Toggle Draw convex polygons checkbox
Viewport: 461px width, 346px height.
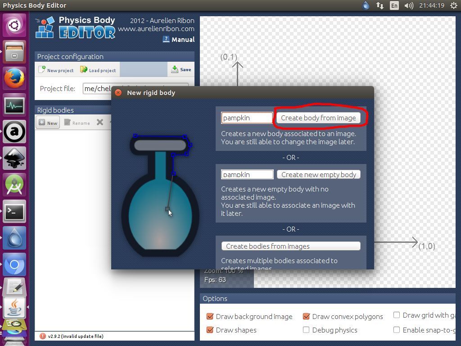pyautogui.click(x=306, y=316)
